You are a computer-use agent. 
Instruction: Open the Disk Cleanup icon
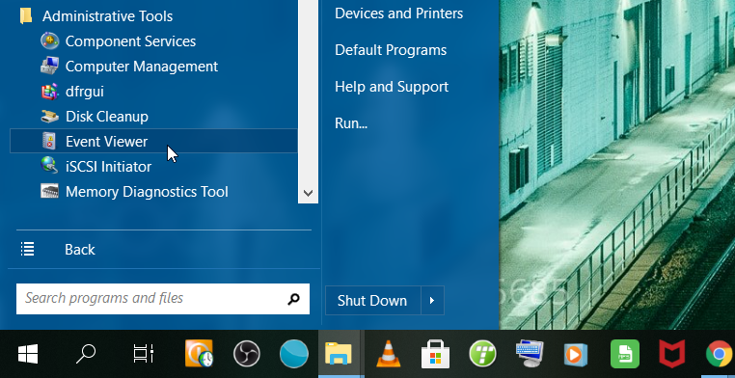tap(50, 116)
